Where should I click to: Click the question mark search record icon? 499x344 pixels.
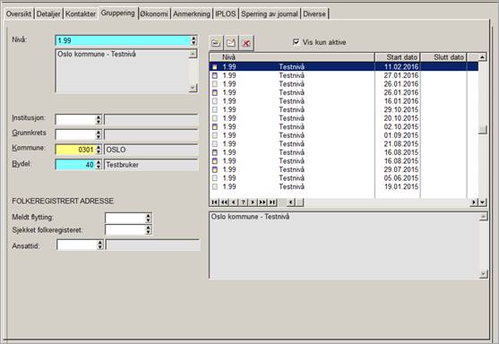pos(243,202)
